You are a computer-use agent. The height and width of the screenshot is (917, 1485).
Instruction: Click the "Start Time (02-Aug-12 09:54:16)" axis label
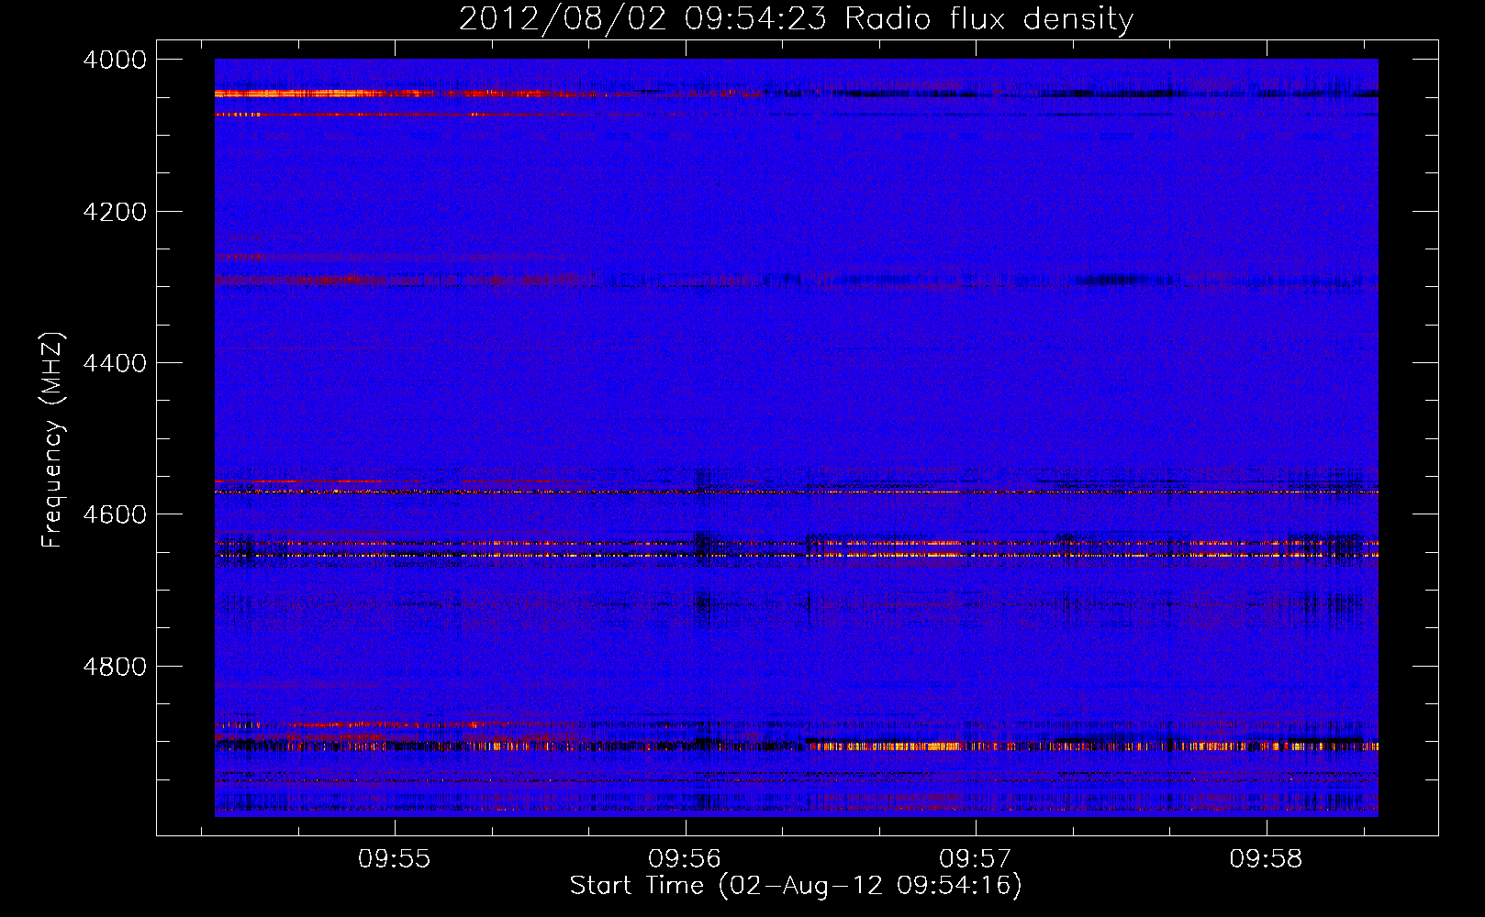coord(796,886)
